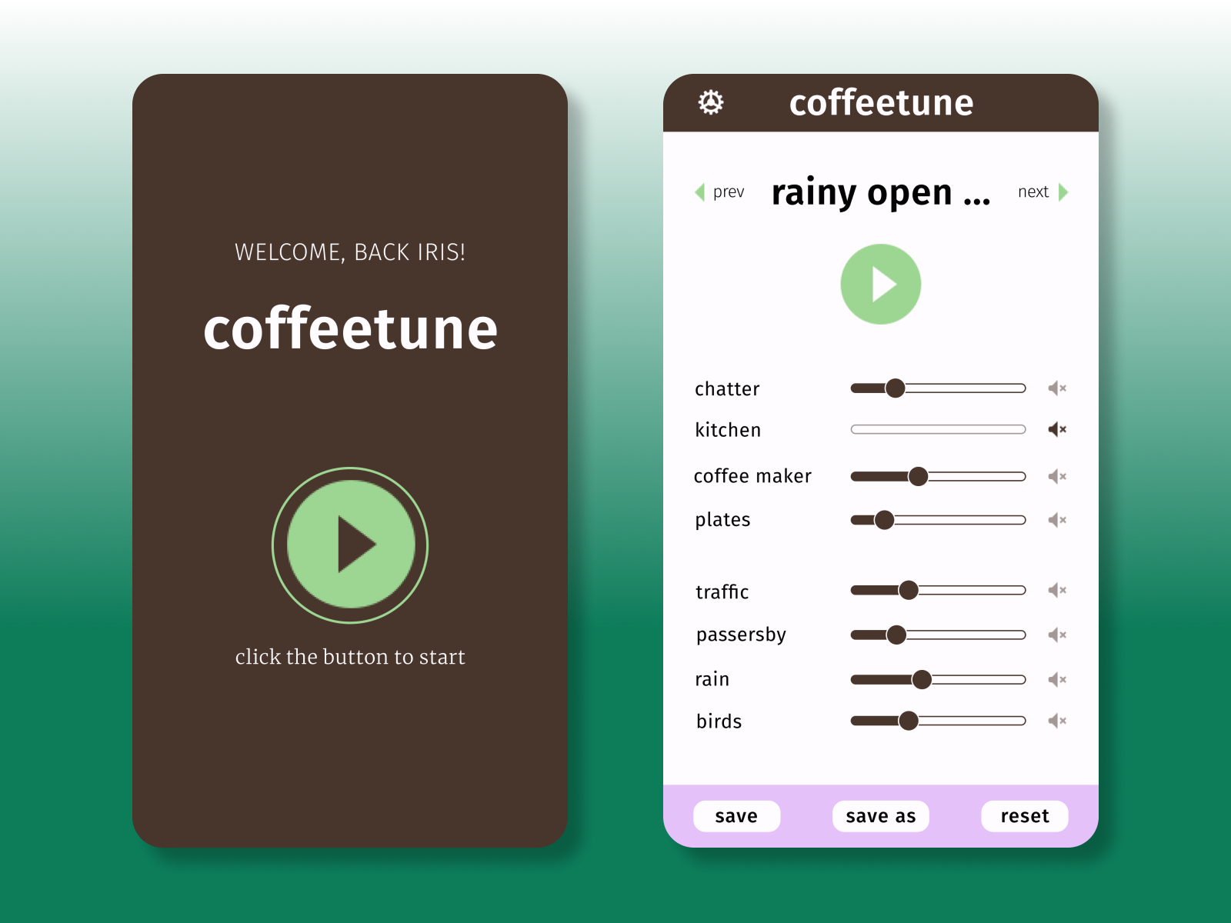This screenshot has height=923, width=1231.
Task: Click the 'plates' label
Action: coord(722,520)
